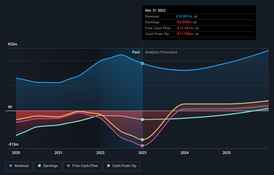Click the Analysts Forecasts label
The width and height of the screenshot is (274, 175).
point(161,52)
